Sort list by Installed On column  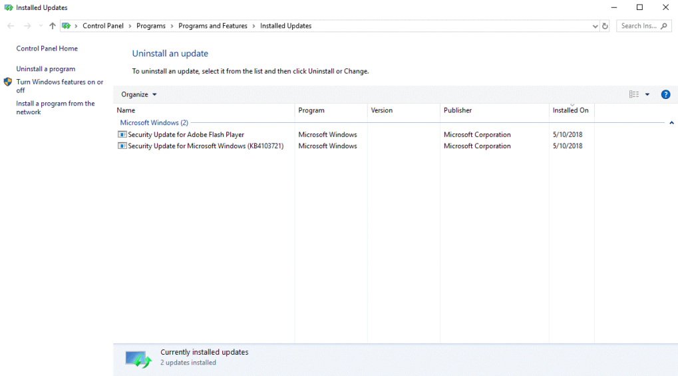click(x=570, y=110)
